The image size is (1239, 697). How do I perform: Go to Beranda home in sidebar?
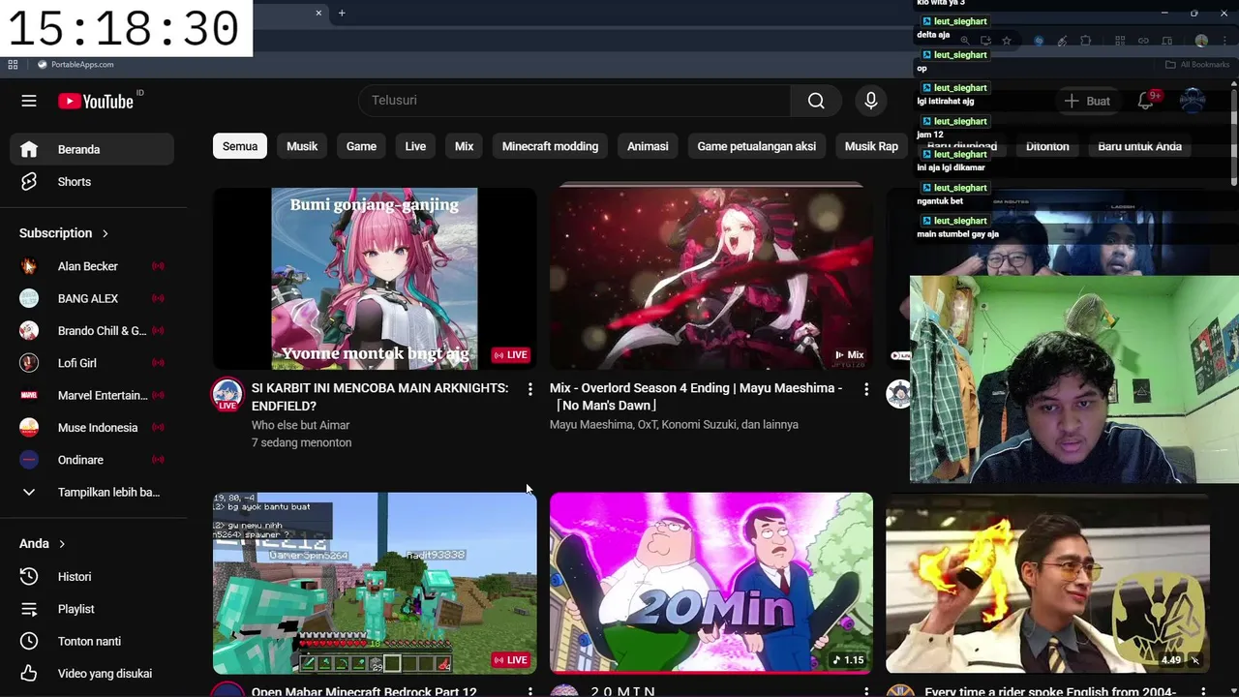[x=92, y=149]
